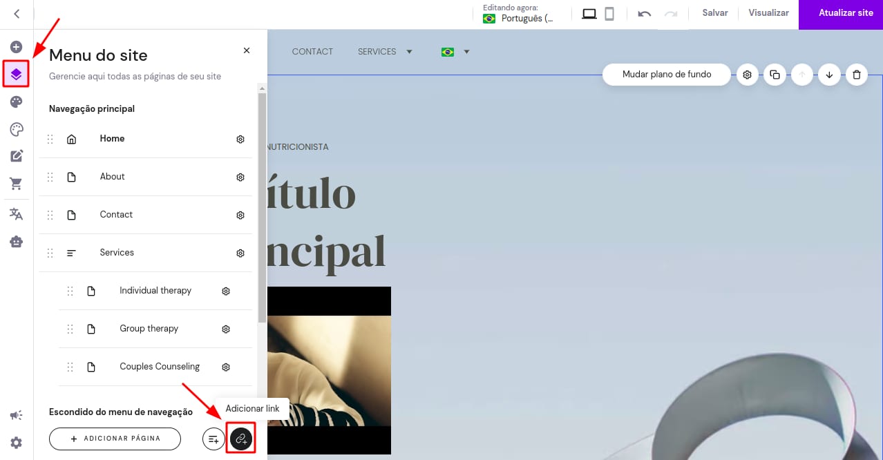Switch to desktop editing view
This screenshot has width=883, height=460.
589,12
